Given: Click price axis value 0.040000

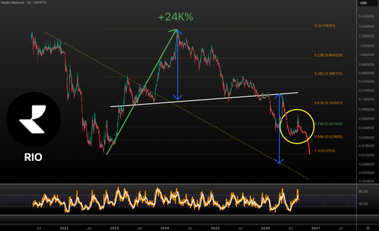Looking at the screenshot, I should pyautogui.click(x=366, y=128).
